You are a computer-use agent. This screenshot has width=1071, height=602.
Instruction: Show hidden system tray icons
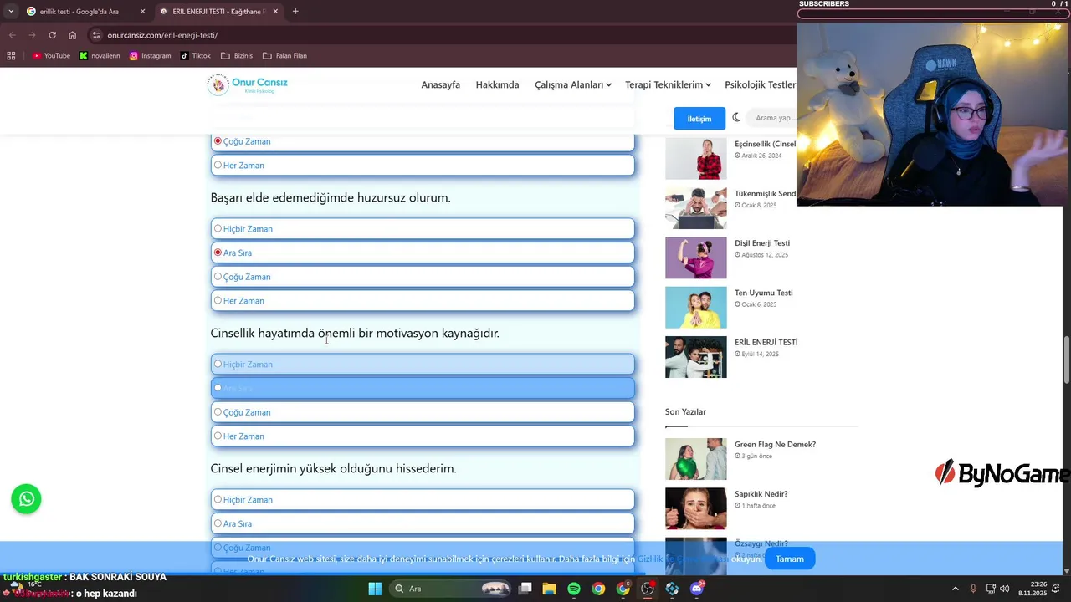click(x=956, y=589)
